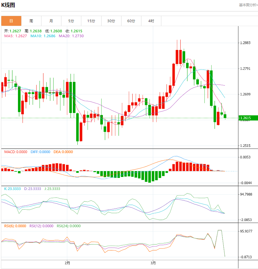The height and width of the screenshot is (269, 258).
Task: Click the RSI(6) indicator label
Action: [15, 226]
